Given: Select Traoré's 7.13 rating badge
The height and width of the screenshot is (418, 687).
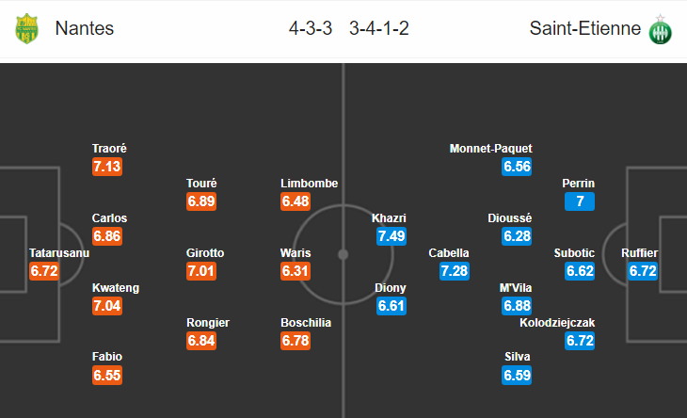Looking at the screenshot, I should point(107,167).
